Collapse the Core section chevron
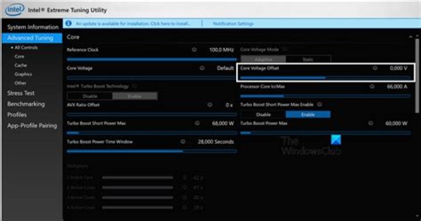The width and height of the screenshot is (421, 221). point(410,36)
